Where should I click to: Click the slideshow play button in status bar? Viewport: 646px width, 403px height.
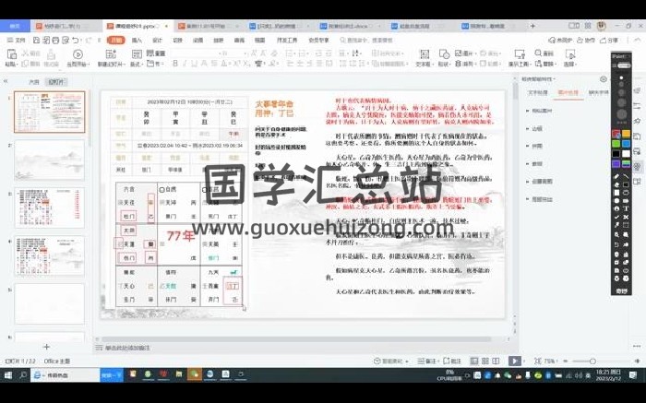point(515,361)
